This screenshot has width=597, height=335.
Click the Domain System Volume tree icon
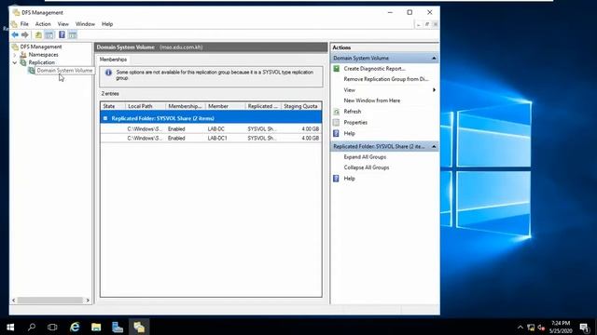[x=31, y=71]
